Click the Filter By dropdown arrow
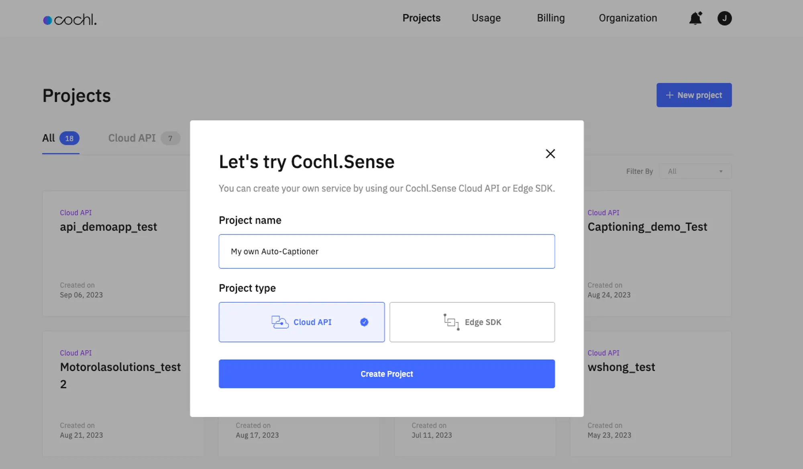803x469 pixels. 721,171
